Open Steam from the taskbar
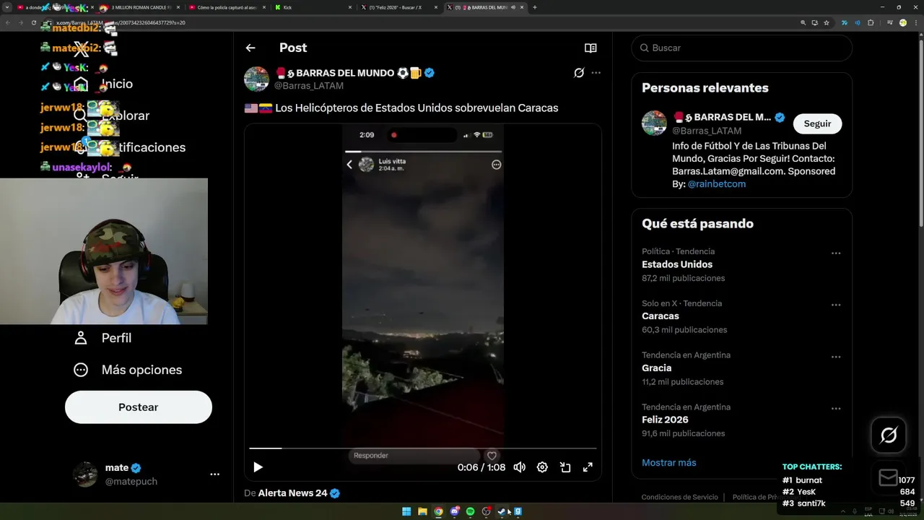924x520 pixels. [502, 511]
